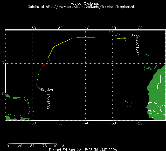Screen dimensions: 166x151
Task: Click the -50 longitude label on the bottom axis
Action: [x=59, y=123]
